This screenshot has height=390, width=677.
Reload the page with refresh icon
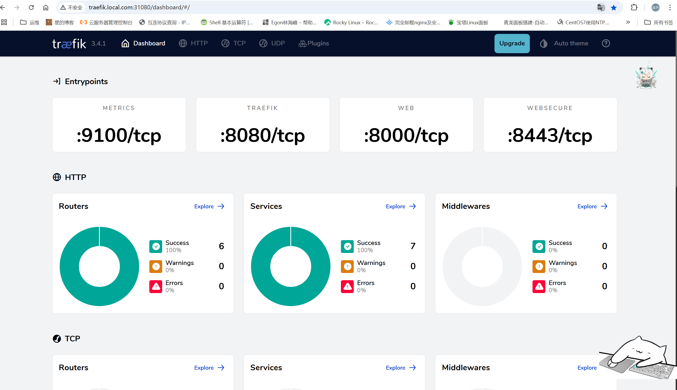click(x=31, y=7)
